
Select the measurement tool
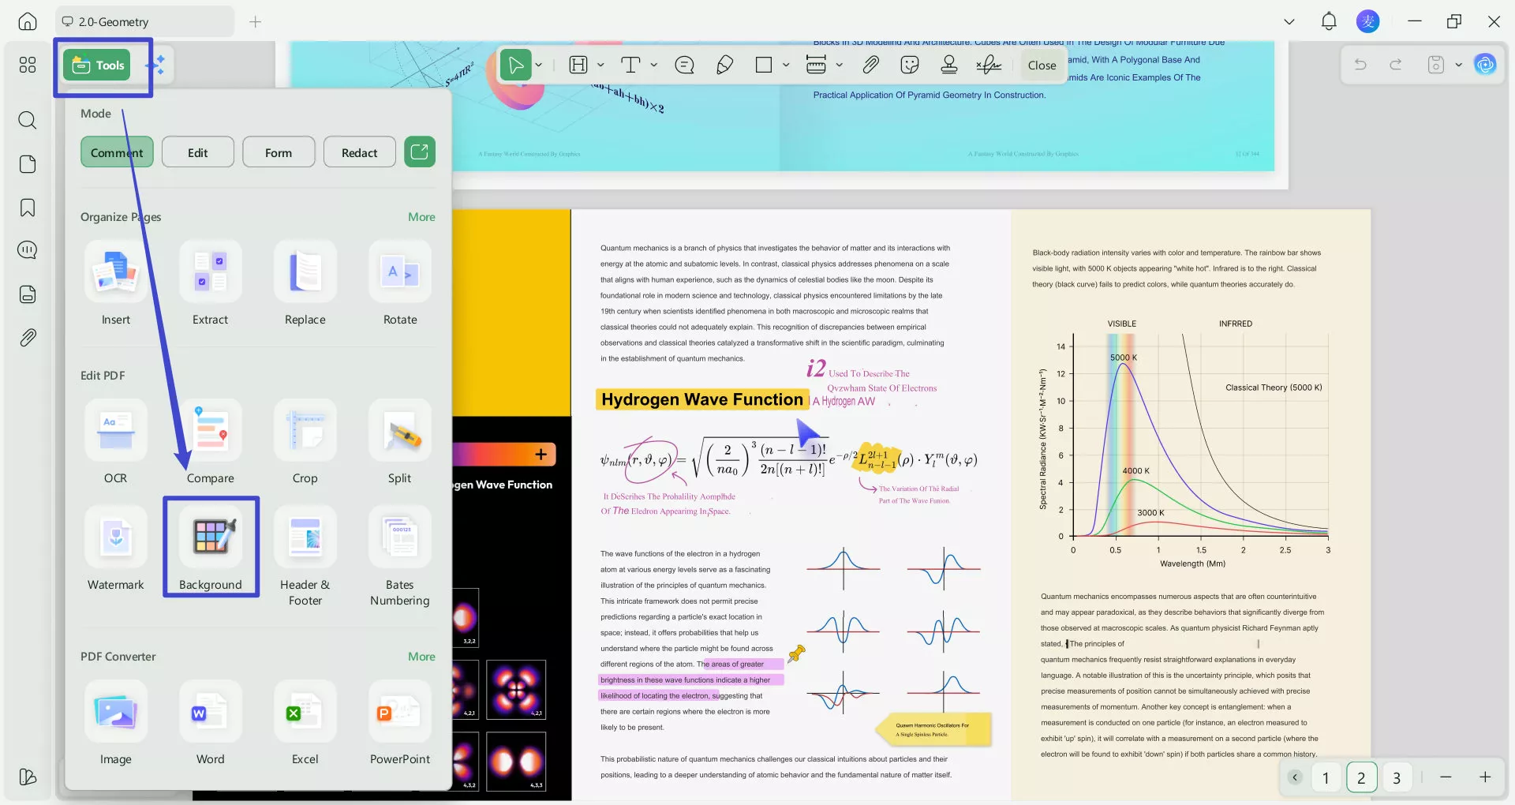pos(816,65)
